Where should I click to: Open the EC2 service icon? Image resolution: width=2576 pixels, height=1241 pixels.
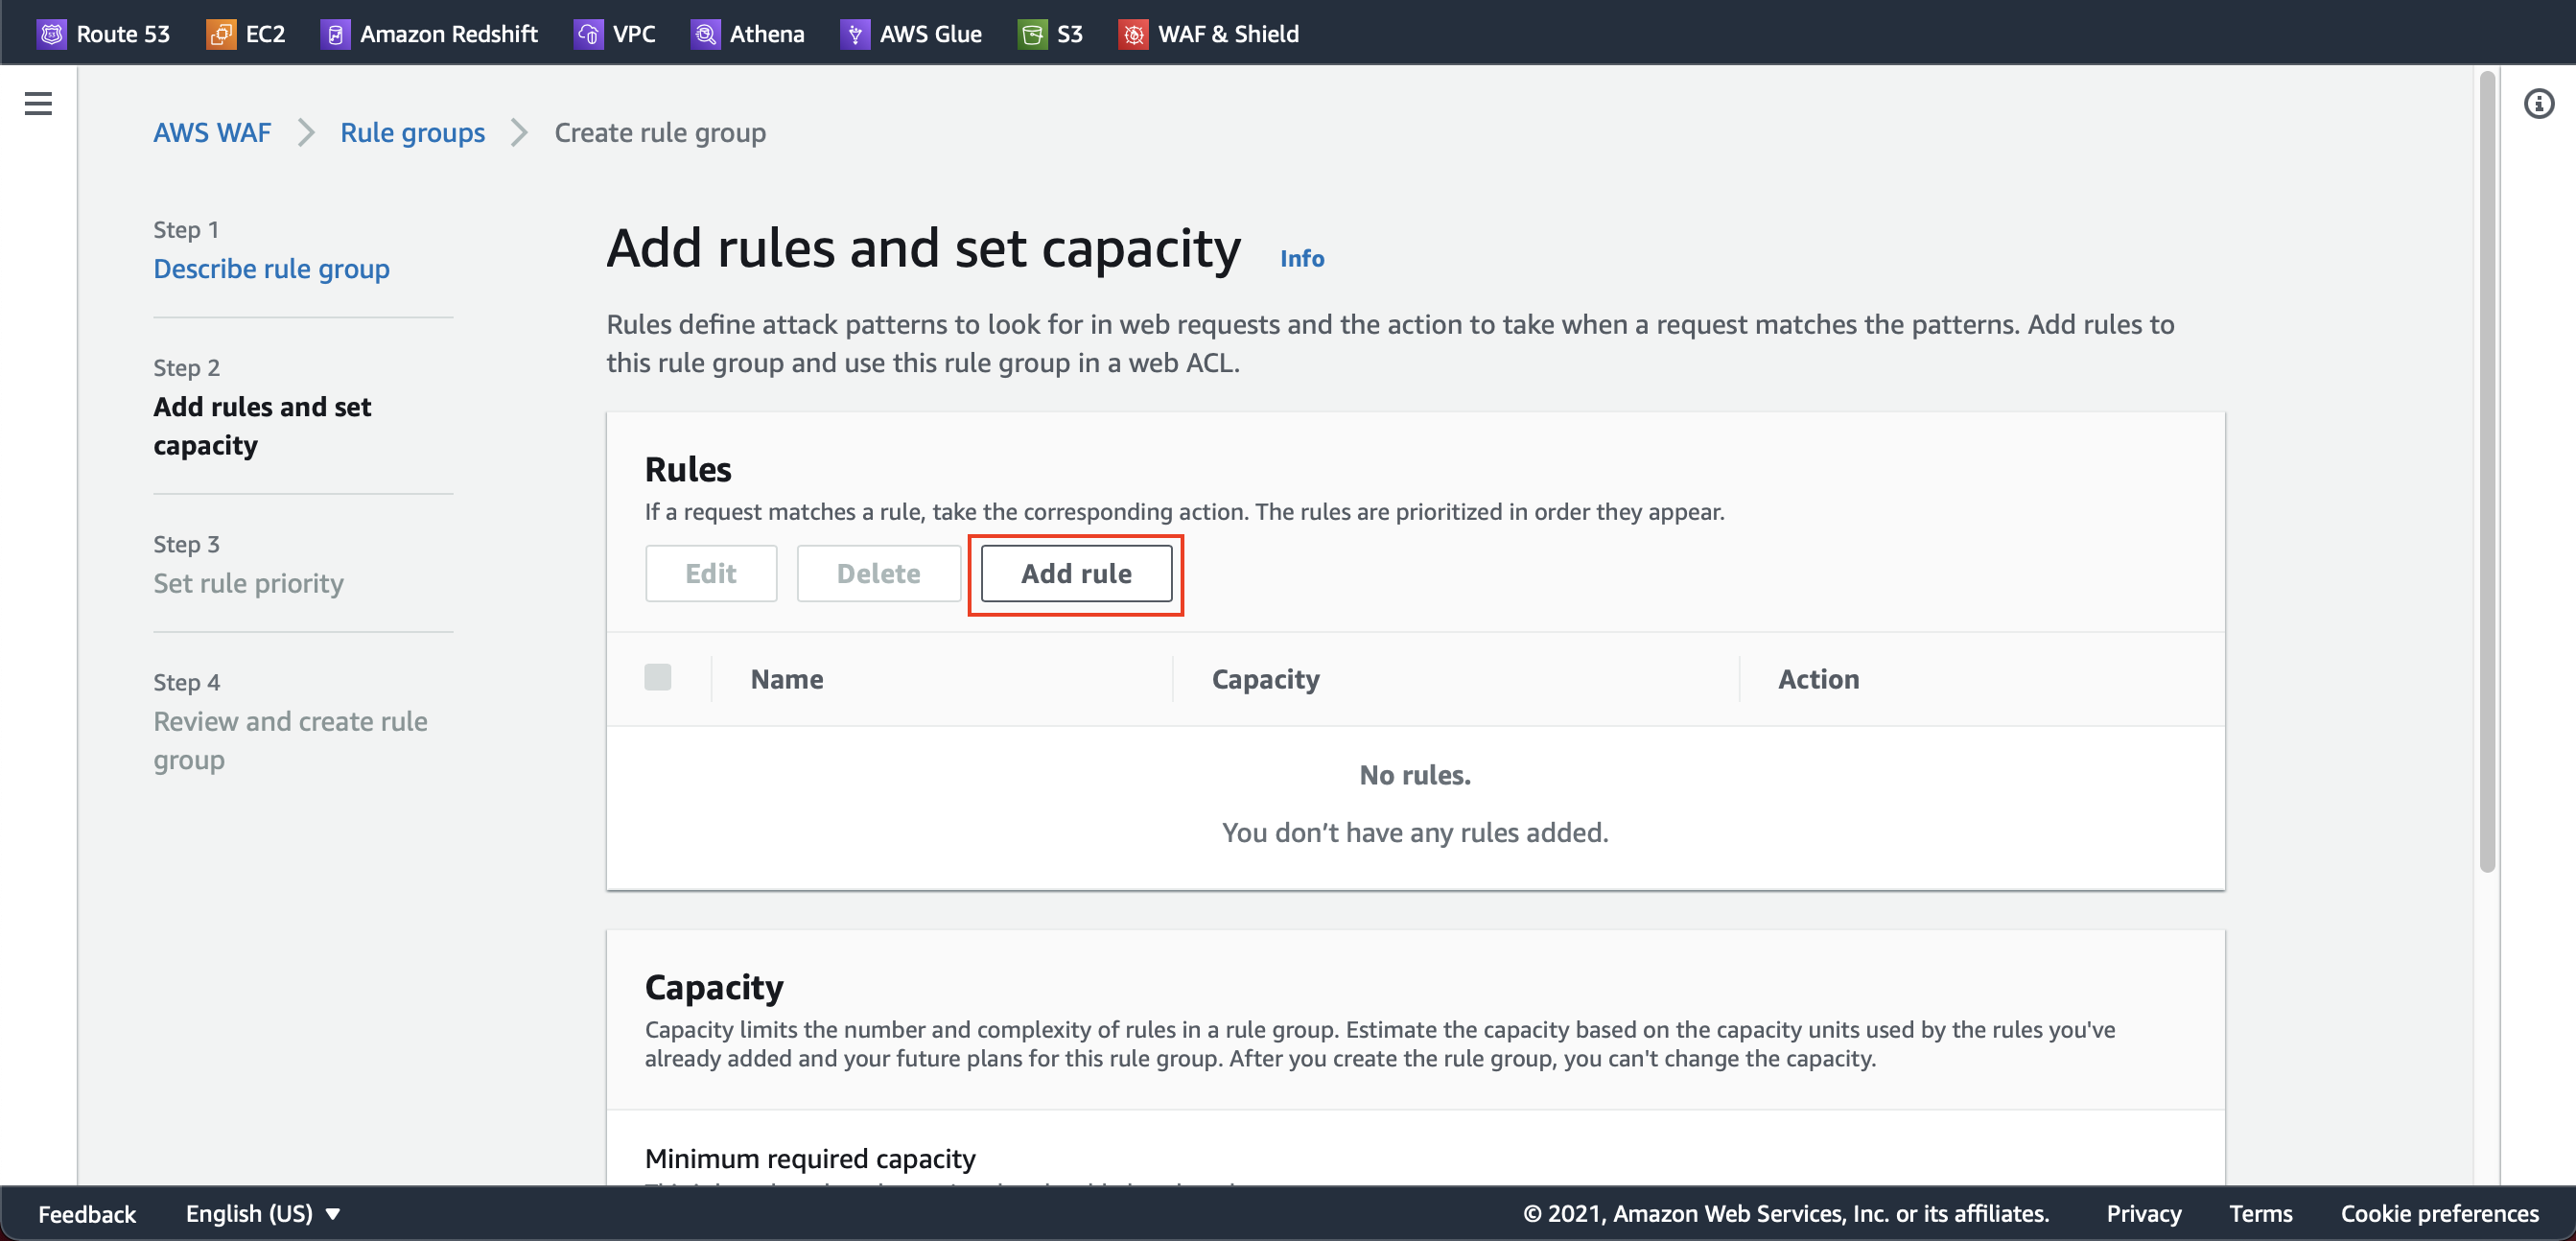pos(221,34)
